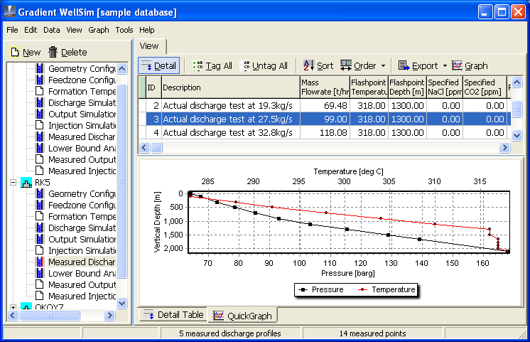The width and height of the screenshot is (530, 342).
Task: Select row 4 discharge test at 32.8kg/s
Action: click(325, 133)
